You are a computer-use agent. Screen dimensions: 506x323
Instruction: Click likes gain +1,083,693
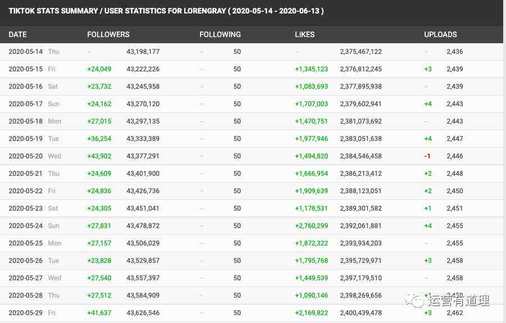[x=312, y=87]
